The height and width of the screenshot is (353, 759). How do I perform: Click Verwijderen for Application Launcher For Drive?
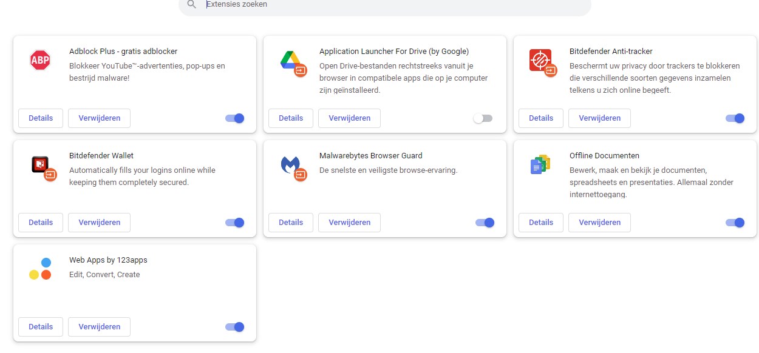tap(349, 118)
